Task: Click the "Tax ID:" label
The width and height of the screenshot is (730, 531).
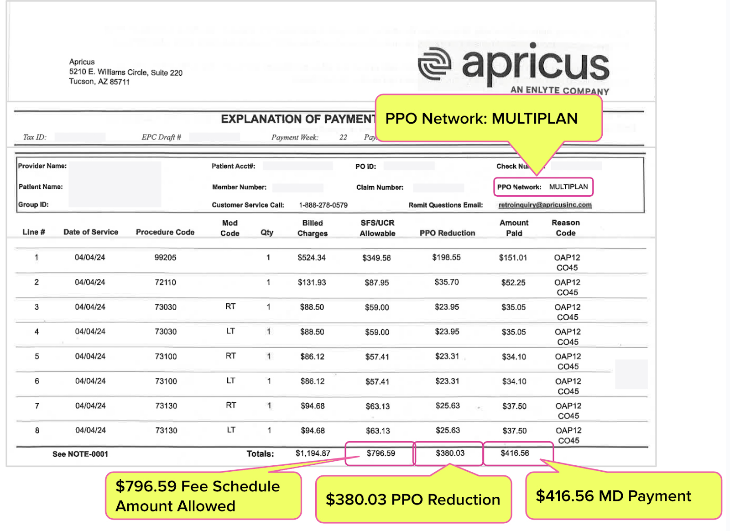Action: [35, 137]
